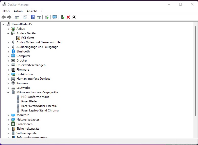The height and width of the screenshot is (145, 198).
Task: Collapse Mäuse und andere Zeigegeräte
Action: [8, 93]
